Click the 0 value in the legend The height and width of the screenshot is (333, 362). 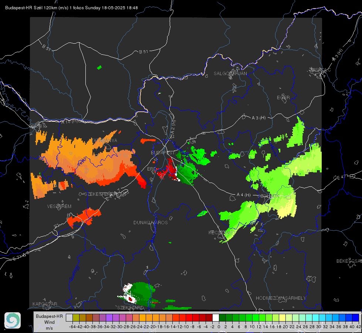coord(219,327)
